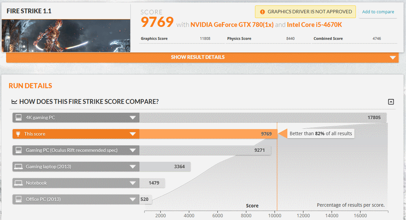Viewport: 406px width, 220px height.
Task: Click the NVIDIA GeForce GTX 780(1x) link
Action: [x=232, y=25]
